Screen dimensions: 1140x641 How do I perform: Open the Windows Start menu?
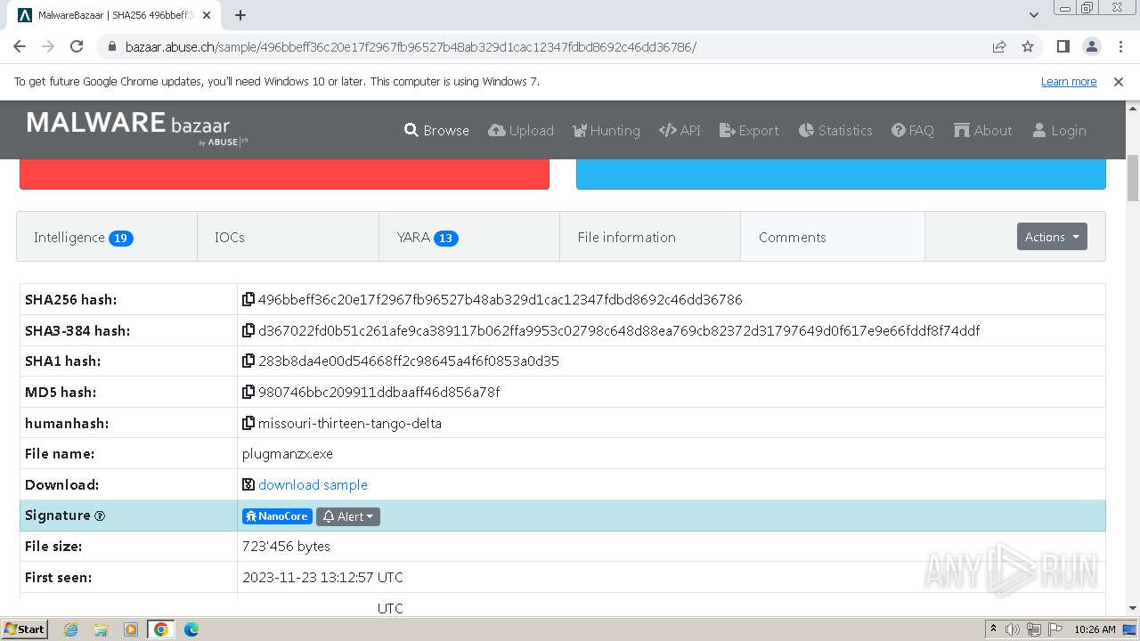click(25, 629)
